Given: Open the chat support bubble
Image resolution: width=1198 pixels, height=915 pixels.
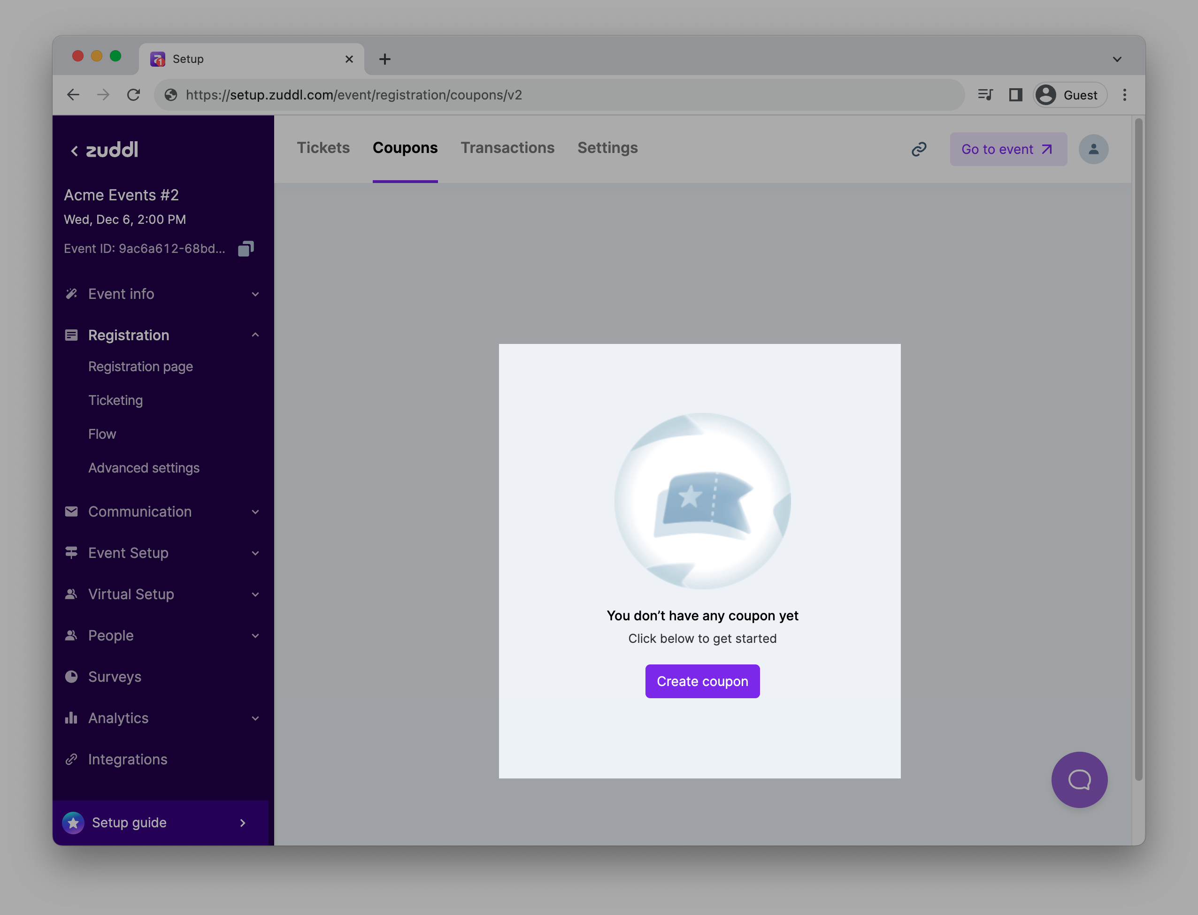Looking at the screenshot, I should pos(1079,779).
